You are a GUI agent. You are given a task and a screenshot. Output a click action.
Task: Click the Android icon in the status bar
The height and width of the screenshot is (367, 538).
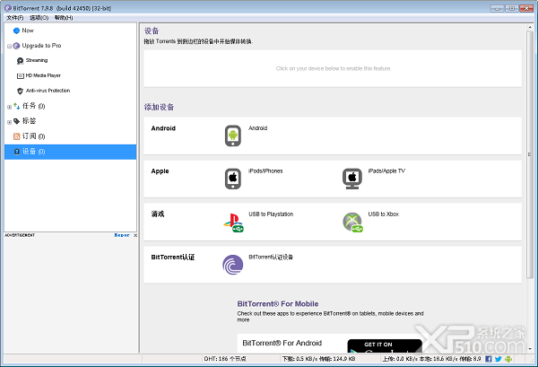(x=508, y=359)
